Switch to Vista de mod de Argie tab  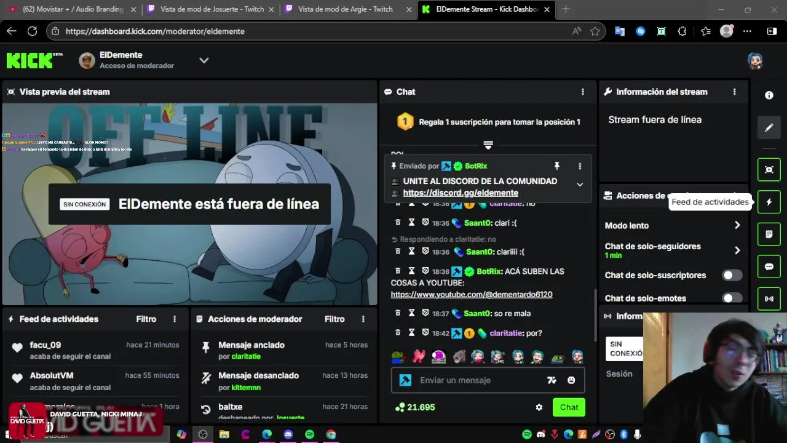349,9
